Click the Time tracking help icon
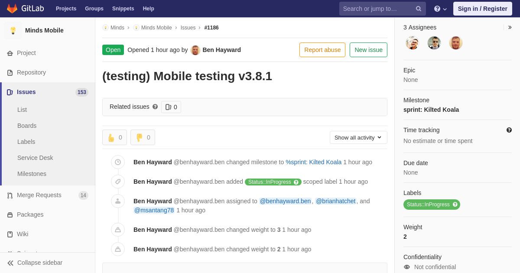 (x=509, y=130)
